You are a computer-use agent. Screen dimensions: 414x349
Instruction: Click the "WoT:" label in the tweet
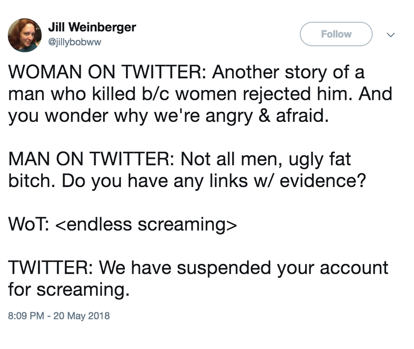[x=29, y=224]
